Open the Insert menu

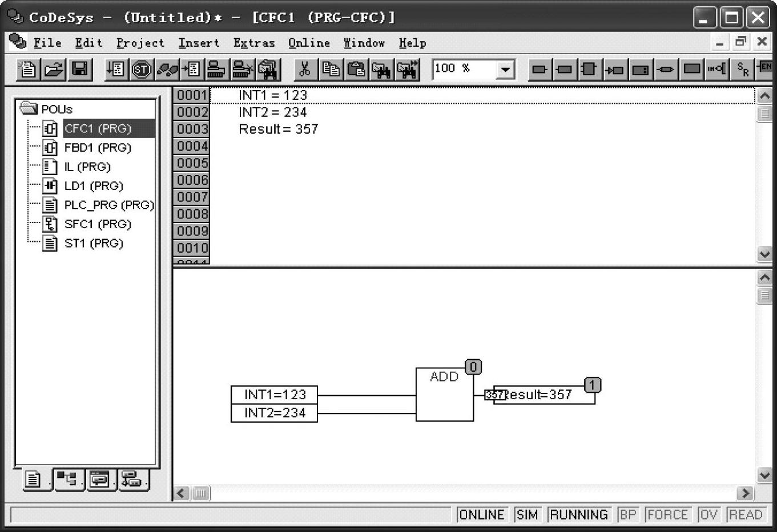[199, 43]
